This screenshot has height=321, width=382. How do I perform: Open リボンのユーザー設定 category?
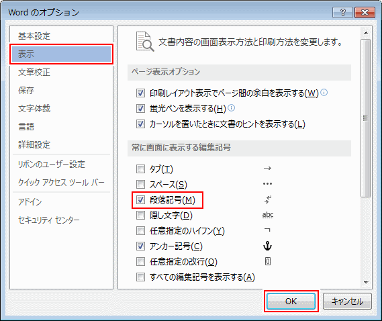coord(61,165)
